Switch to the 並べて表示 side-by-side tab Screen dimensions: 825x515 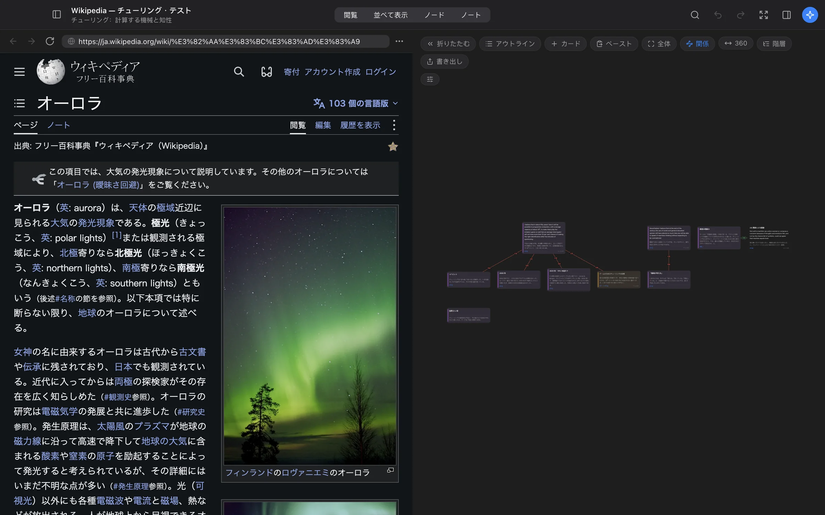391,15
